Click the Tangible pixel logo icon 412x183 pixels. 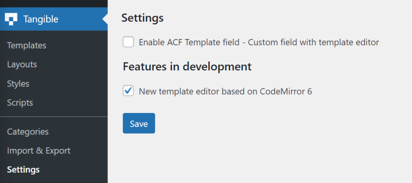pos(11,19)
